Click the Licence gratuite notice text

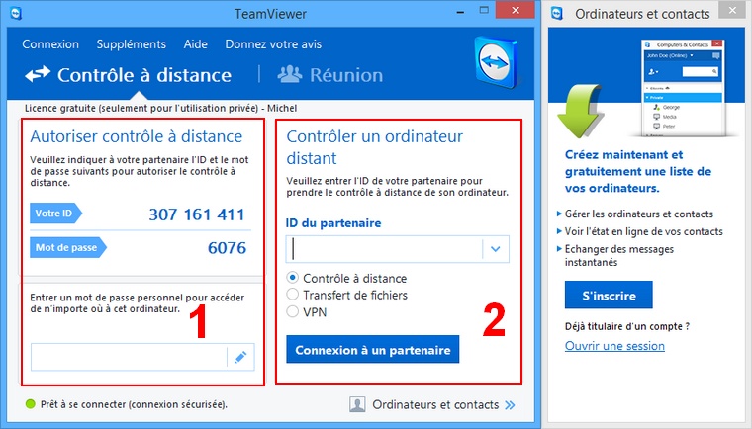[x=160, y=108]
